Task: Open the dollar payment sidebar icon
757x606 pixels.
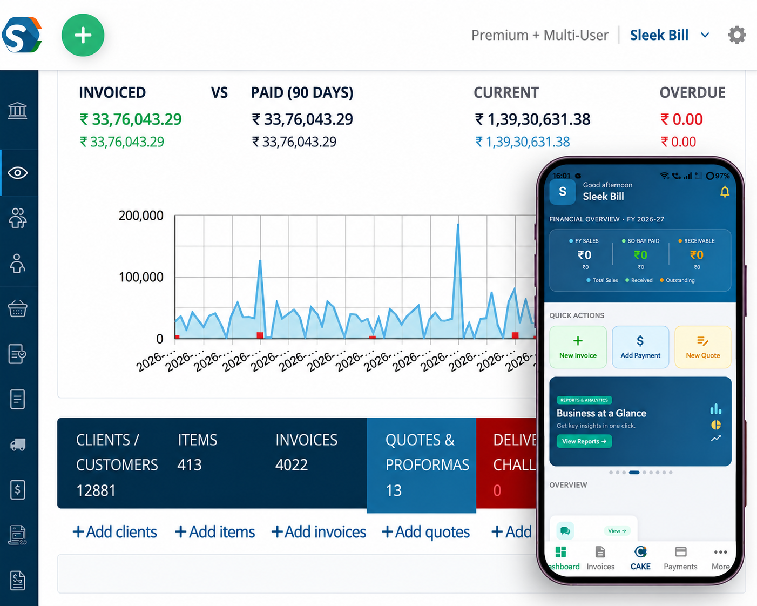Action: click(x=18, y=490)
